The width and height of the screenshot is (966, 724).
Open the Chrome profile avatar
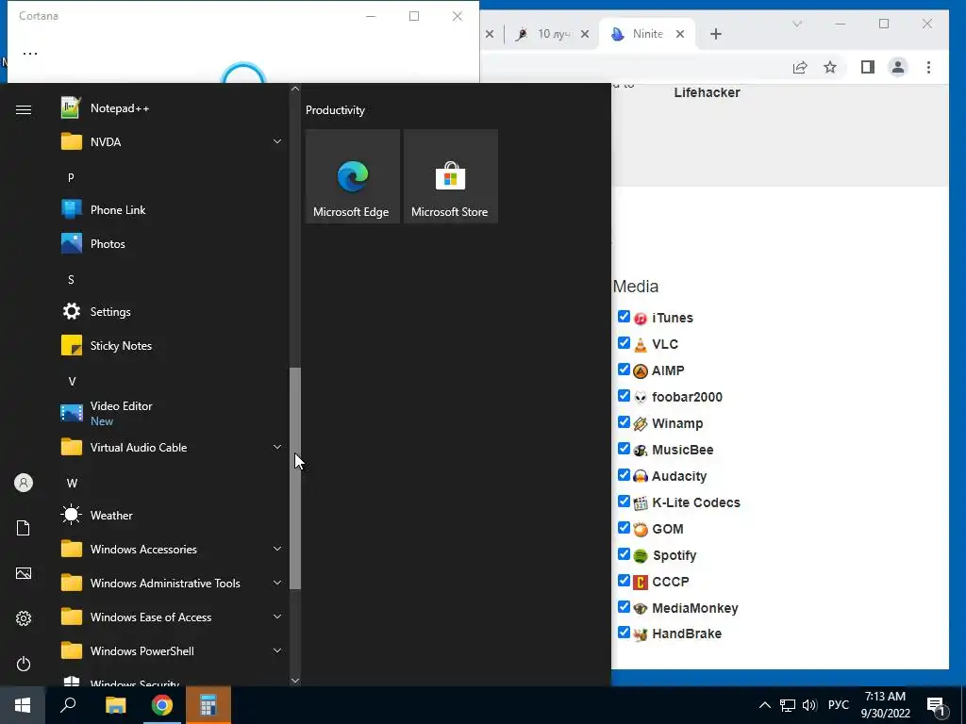tap(898, 67)
